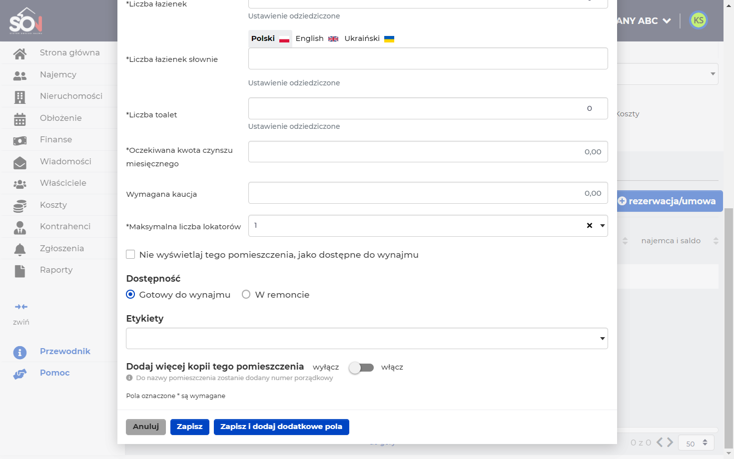Go to previous page arrow

660,443
